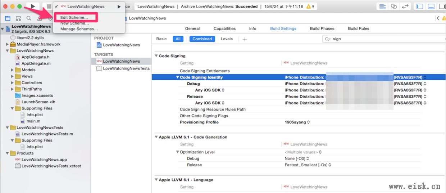This screenshot has width=446, height=193.
Task: Expand the Controllers folder
Action: click(x=12, y=83)
